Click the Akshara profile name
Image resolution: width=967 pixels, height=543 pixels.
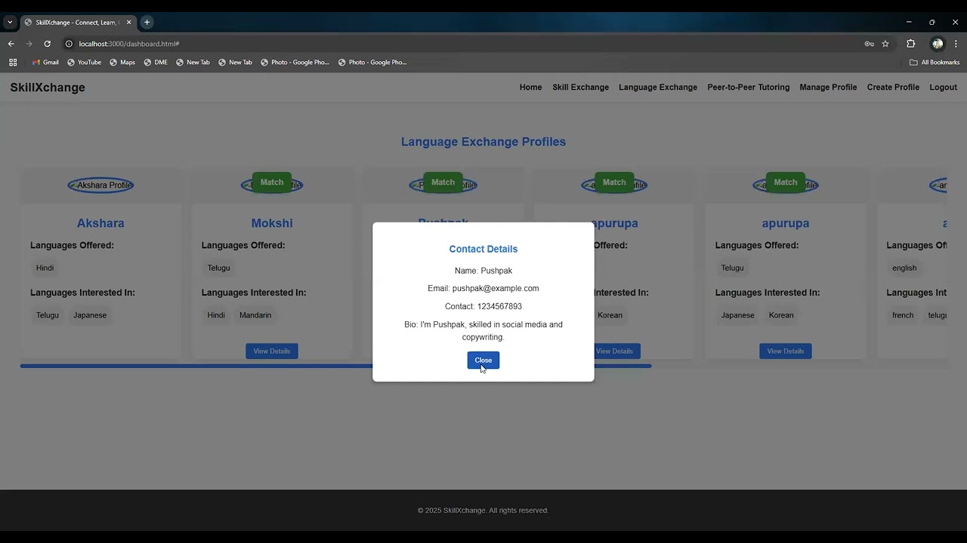(100, 223)
